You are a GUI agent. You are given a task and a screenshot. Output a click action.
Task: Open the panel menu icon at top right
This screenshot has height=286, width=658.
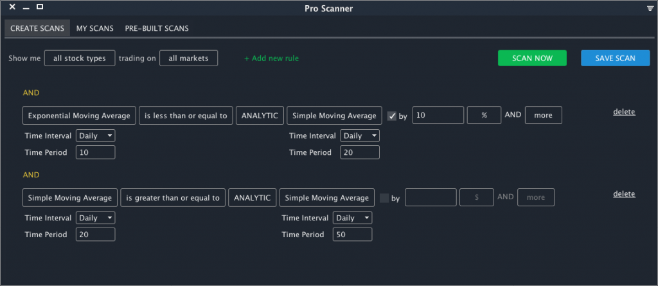pos(650,8)
